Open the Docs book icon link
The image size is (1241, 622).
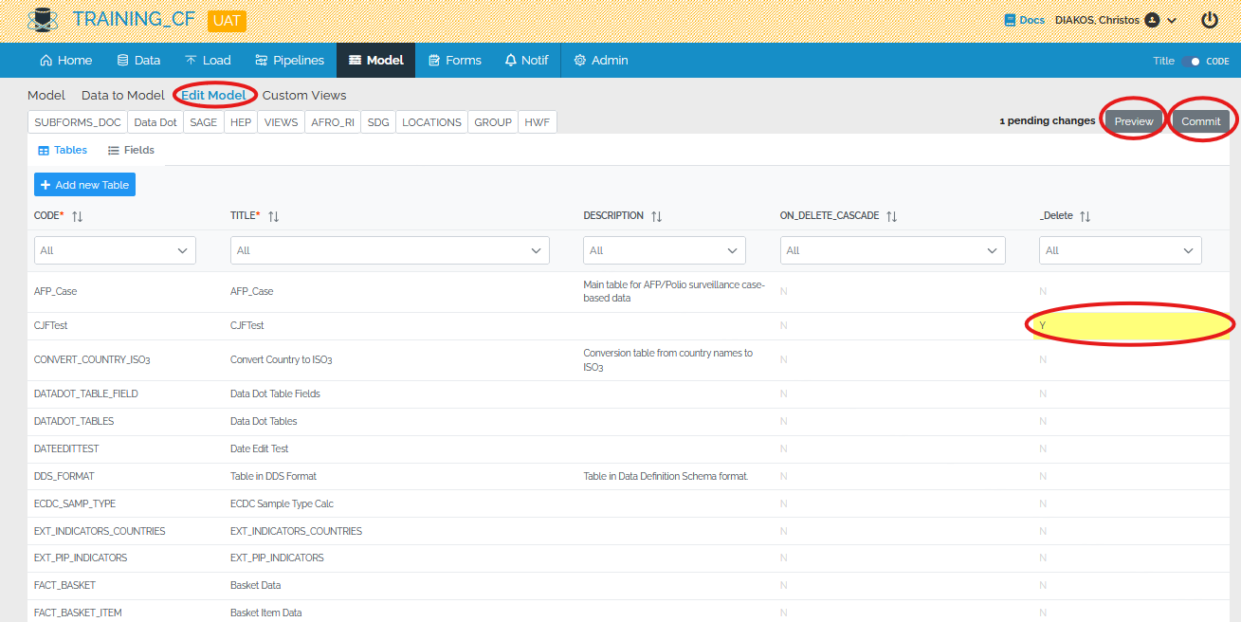click(1011, 20)
